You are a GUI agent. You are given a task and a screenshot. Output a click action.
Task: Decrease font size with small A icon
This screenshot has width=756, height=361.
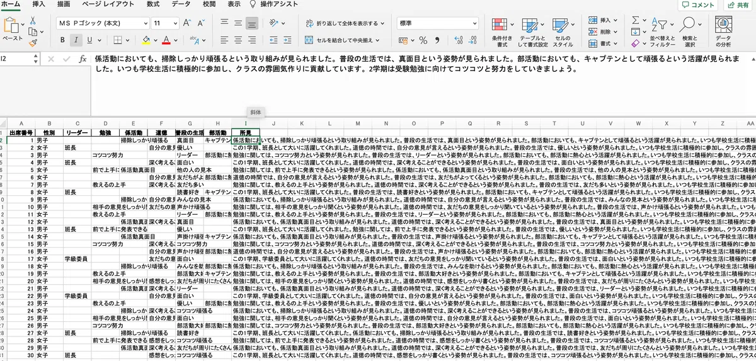202,23
